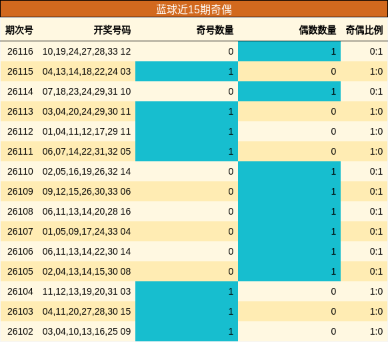Click numbers 11,12,13,19,20,31 03
Screen dimensions: 388x342
[x=87, y=291]
